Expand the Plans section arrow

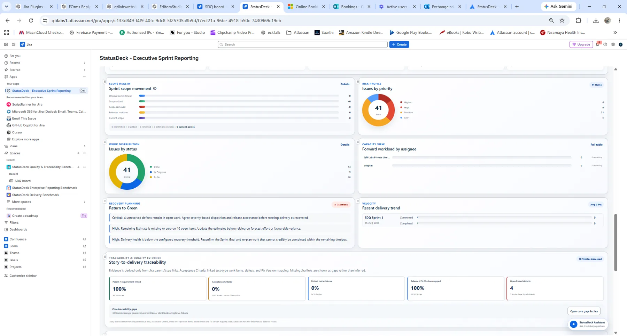(85, 146)
